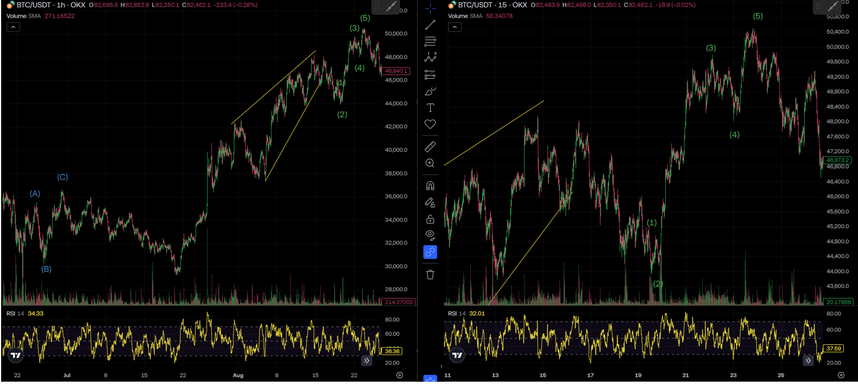
Task: Click the 36.36 RSI value label
Action: 392,351
